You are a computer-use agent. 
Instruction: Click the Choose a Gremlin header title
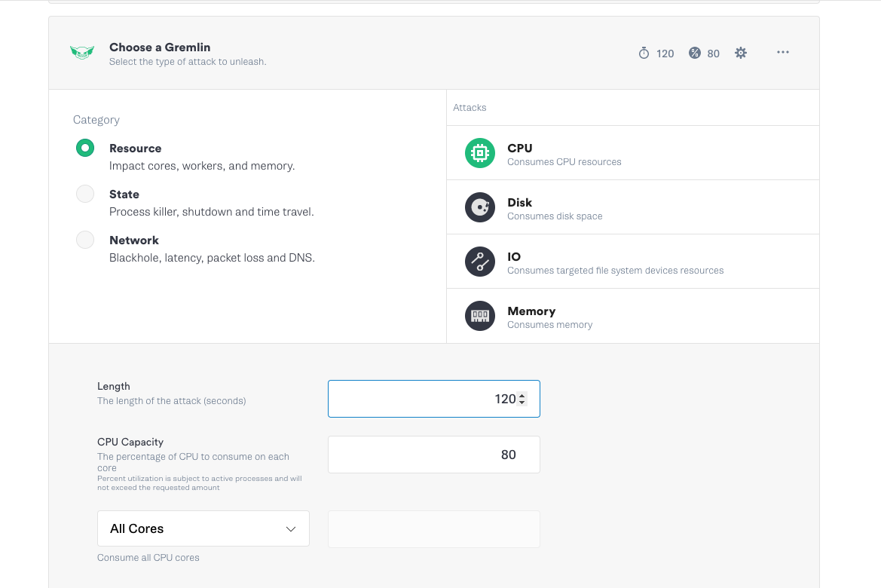point(160,47)
